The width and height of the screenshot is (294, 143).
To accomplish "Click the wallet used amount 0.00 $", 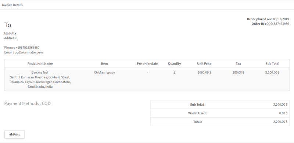I will pyautogui.click(x=283, y=113).
